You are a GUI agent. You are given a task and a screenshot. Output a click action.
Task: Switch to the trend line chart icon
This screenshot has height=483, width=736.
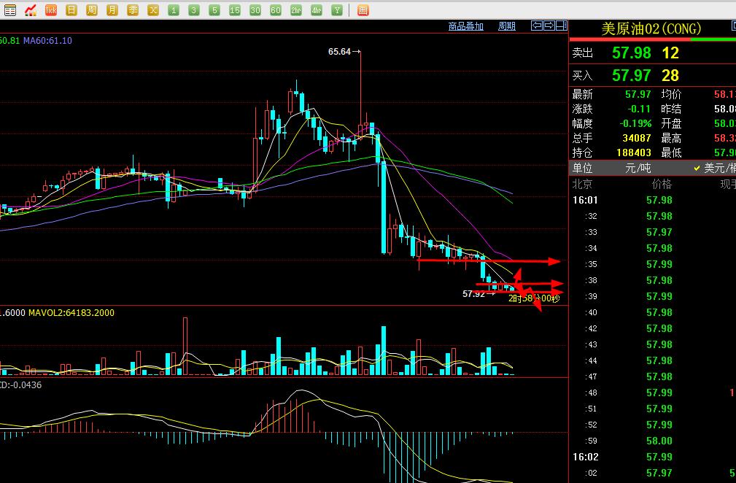[x=31, y=10]
